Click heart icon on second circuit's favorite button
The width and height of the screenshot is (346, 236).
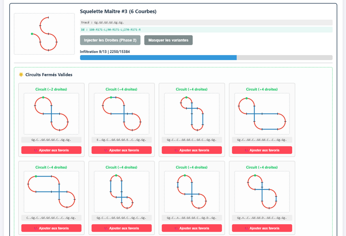pos(106,150)
